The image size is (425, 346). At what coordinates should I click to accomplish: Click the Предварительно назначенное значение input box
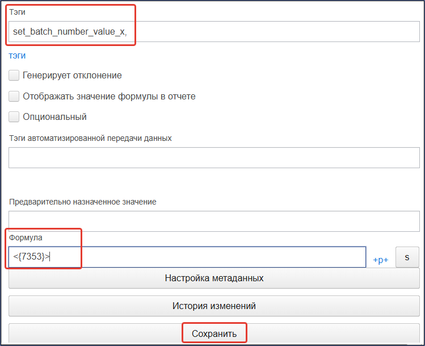coord(214,221)
